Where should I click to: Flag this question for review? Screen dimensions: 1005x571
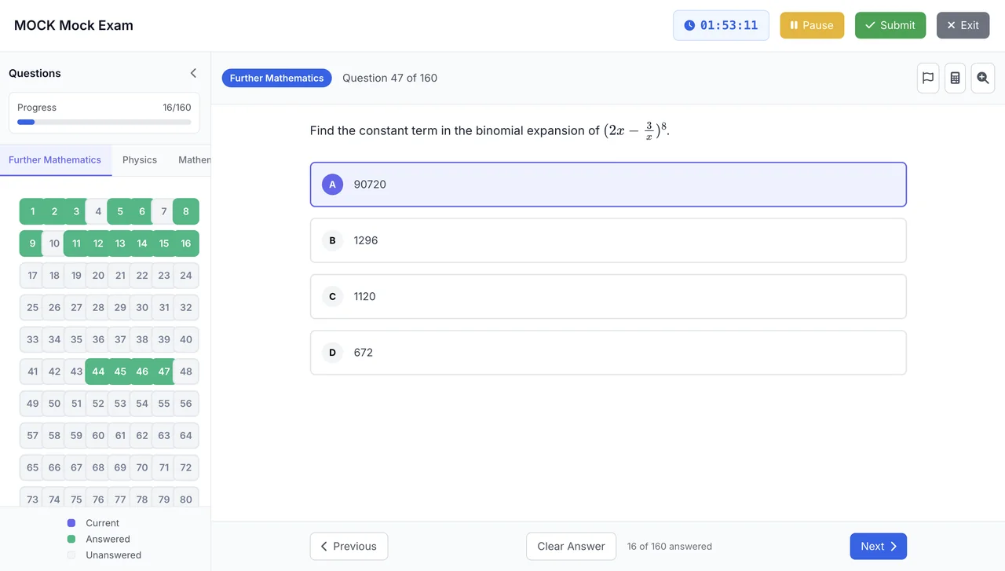pyautogui.click(x=928, y=78)
